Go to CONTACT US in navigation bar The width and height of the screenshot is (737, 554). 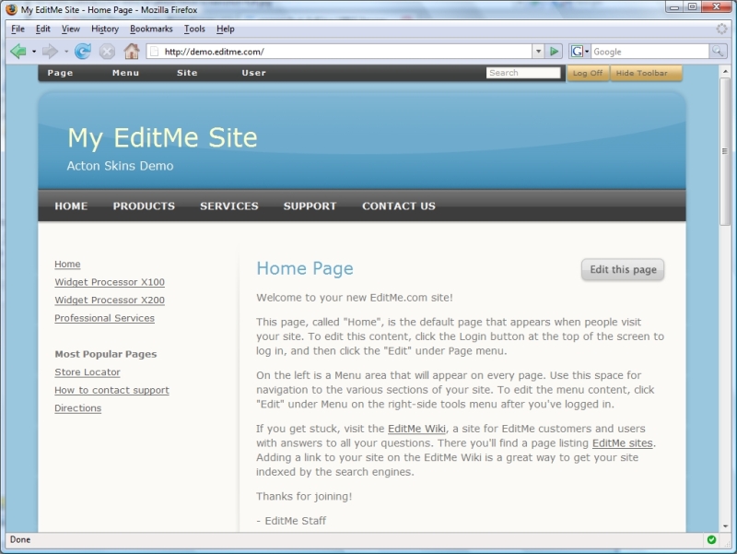click(399, 206)
